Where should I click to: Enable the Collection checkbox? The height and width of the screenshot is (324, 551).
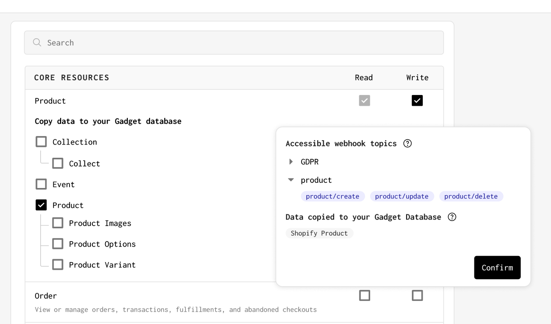41,142
